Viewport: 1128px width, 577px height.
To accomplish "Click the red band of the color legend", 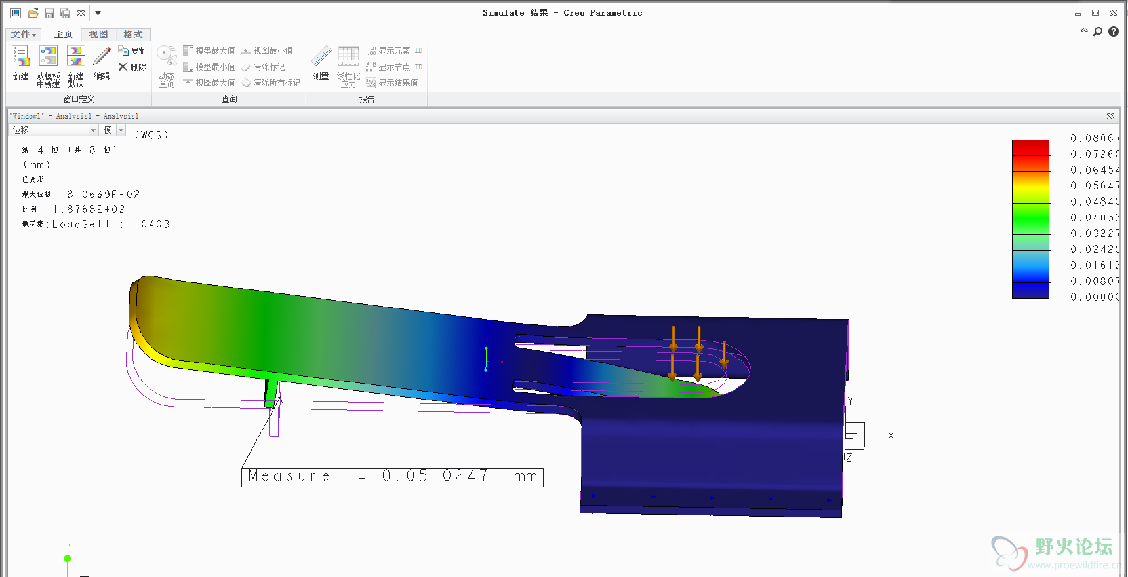I will pos(1030,147).
